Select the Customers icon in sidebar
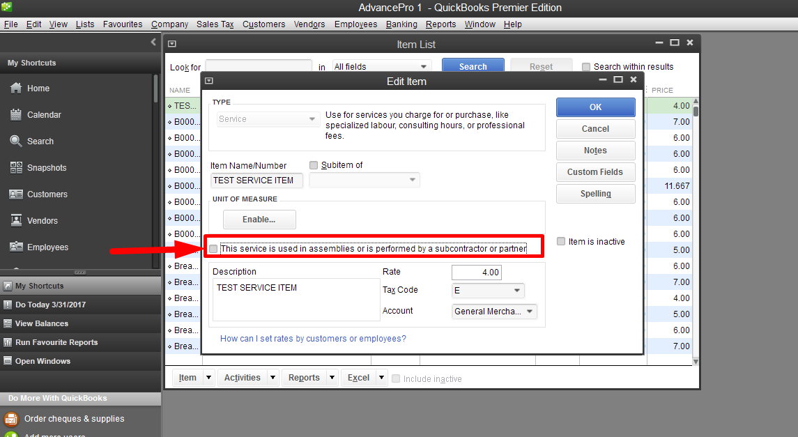 point(16,194)
